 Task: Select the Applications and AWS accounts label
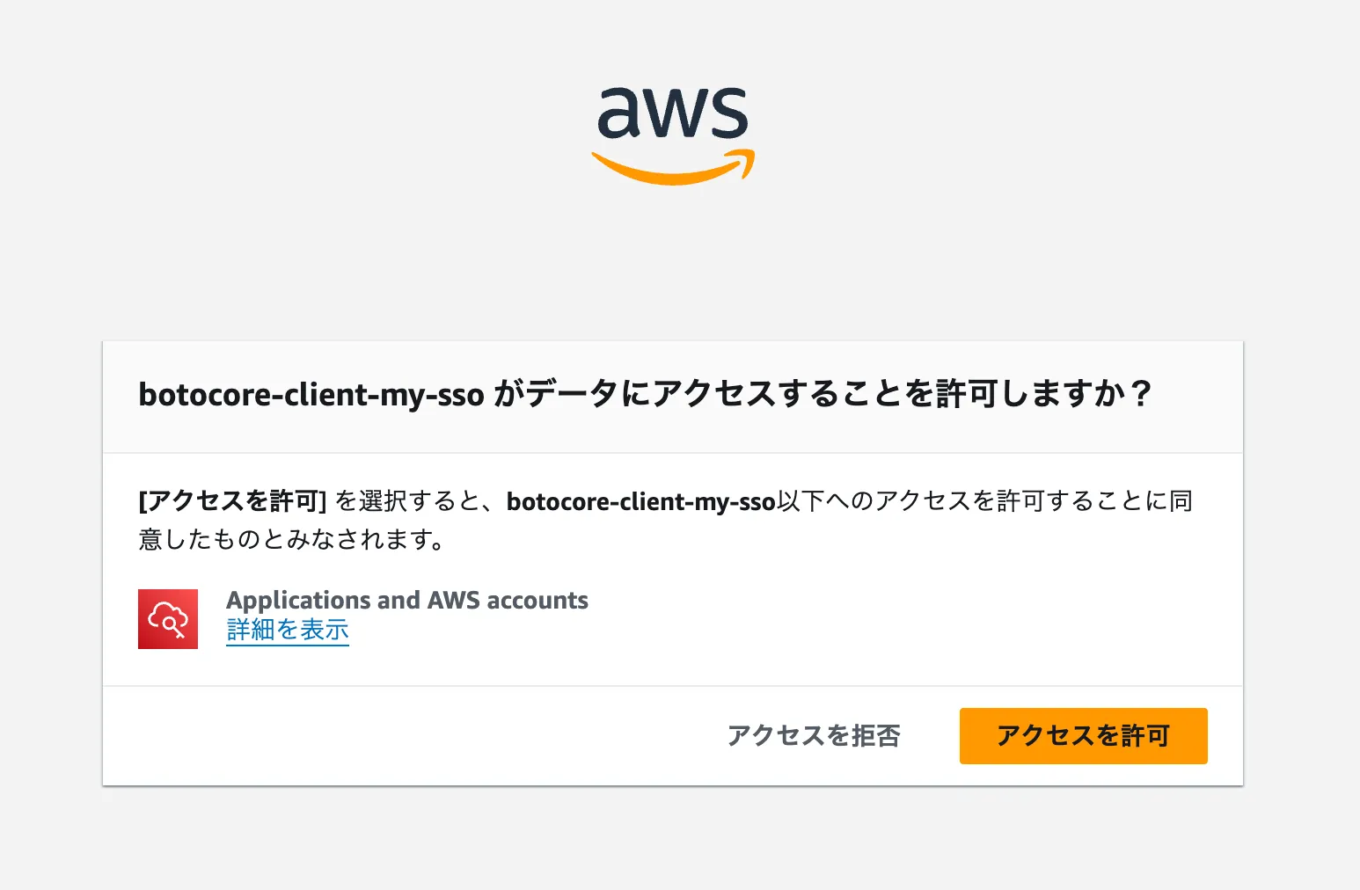pyautogui.click(x=407, y=600)
